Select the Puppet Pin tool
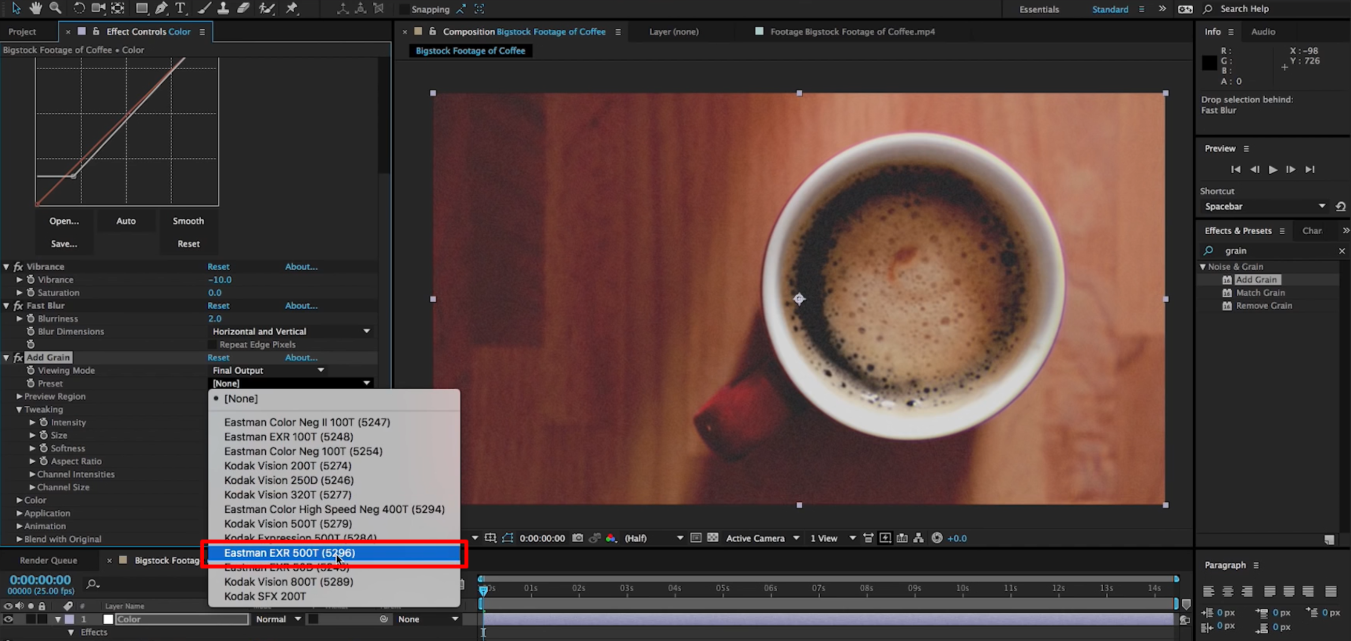The height and width of the screenshot is (641, 1351). [292, 8]
